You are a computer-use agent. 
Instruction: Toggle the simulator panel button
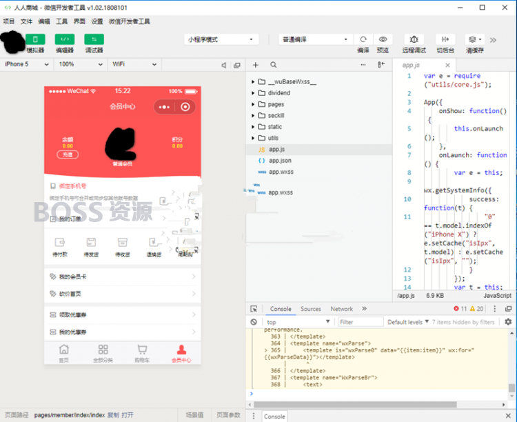click(x=35, y=39)
